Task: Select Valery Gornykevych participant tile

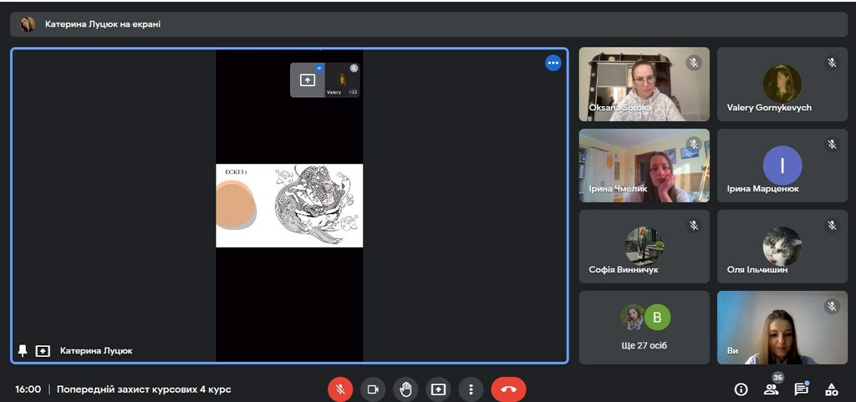Action: click(782, 84)
